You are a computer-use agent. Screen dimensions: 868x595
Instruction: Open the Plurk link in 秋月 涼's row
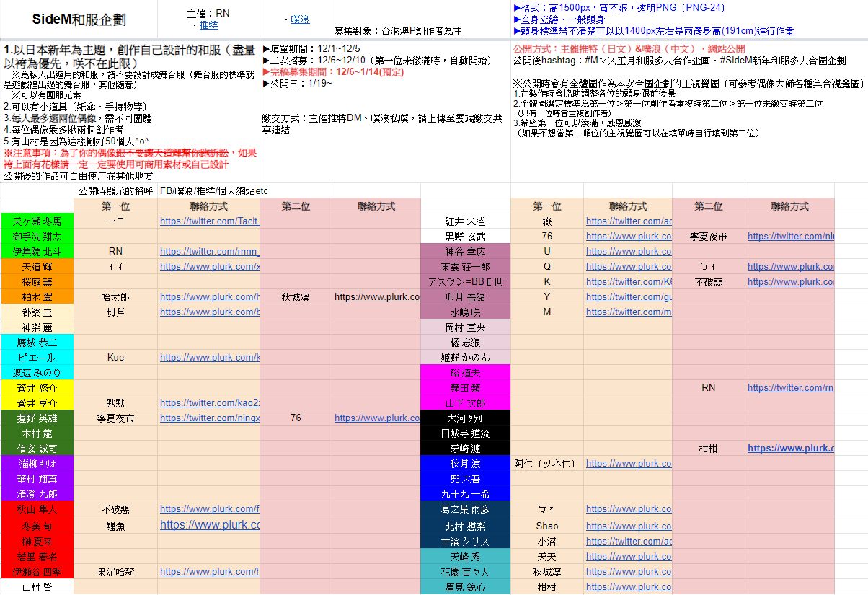coord(629,463)
